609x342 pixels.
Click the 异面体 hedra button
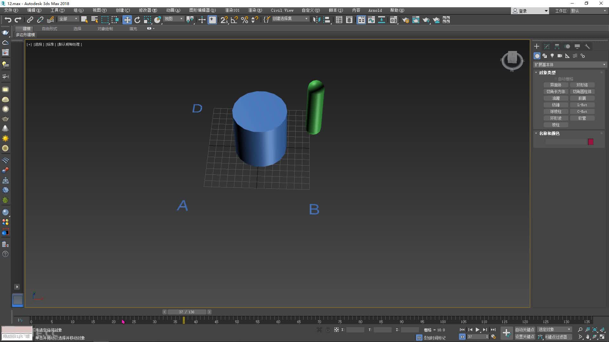[556, 85]
